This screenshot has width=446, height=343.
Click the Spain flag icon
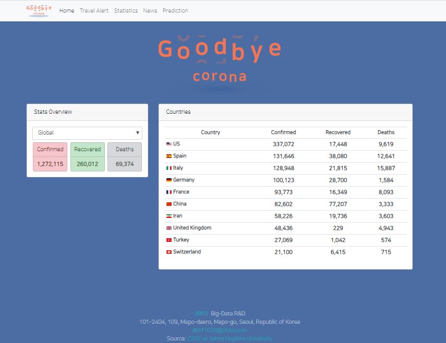point(168,156)
